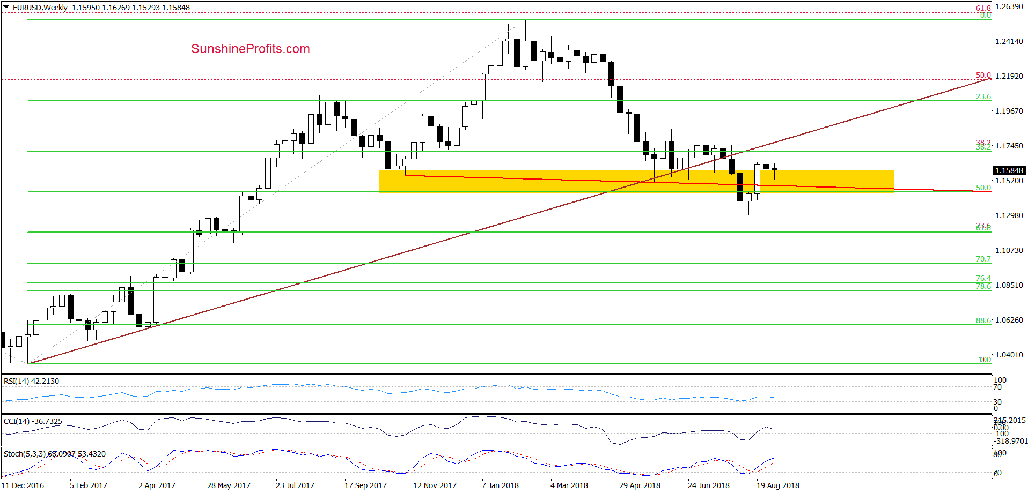This screenshot has height=493, width=1028.
Task: Click the SunshineProfits.com label
Action: click(x=251, y=49)
